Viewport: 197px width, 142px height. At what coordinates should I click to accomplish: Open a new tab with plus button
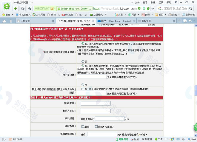click(x=179, y=21)
